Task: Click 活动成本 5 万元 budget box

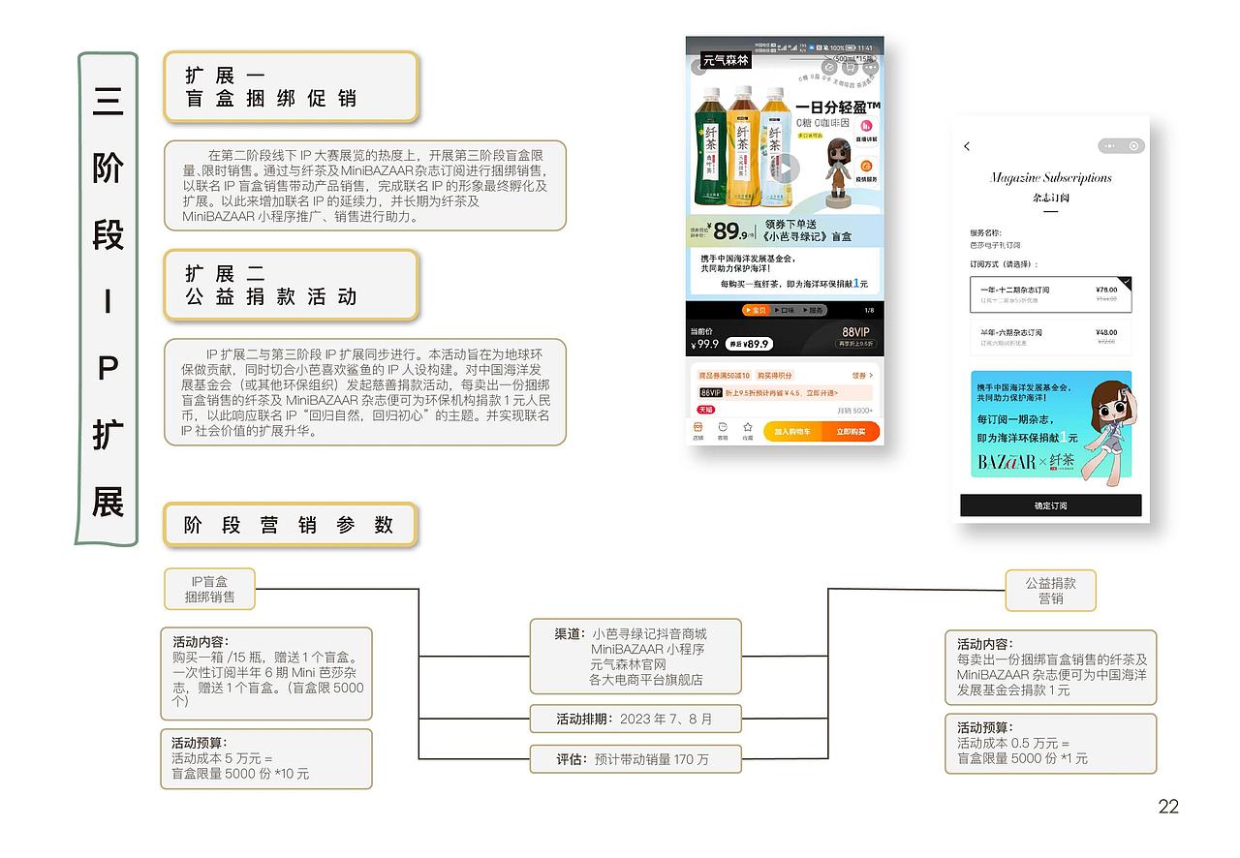Action: (x=266, y=758)
